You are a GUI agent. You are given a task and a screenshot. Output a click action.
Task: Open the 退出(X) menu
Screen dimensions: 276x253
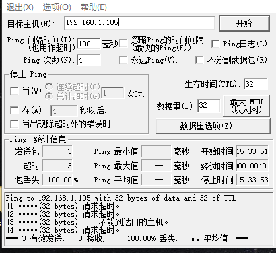coord(20,7)
